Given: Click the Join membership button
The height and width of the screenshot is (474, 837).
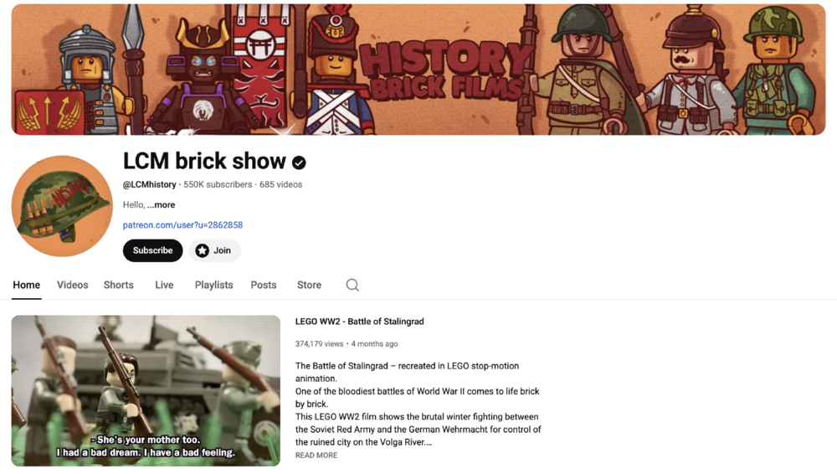Looking at the screenshot, I should coord(214,250).
